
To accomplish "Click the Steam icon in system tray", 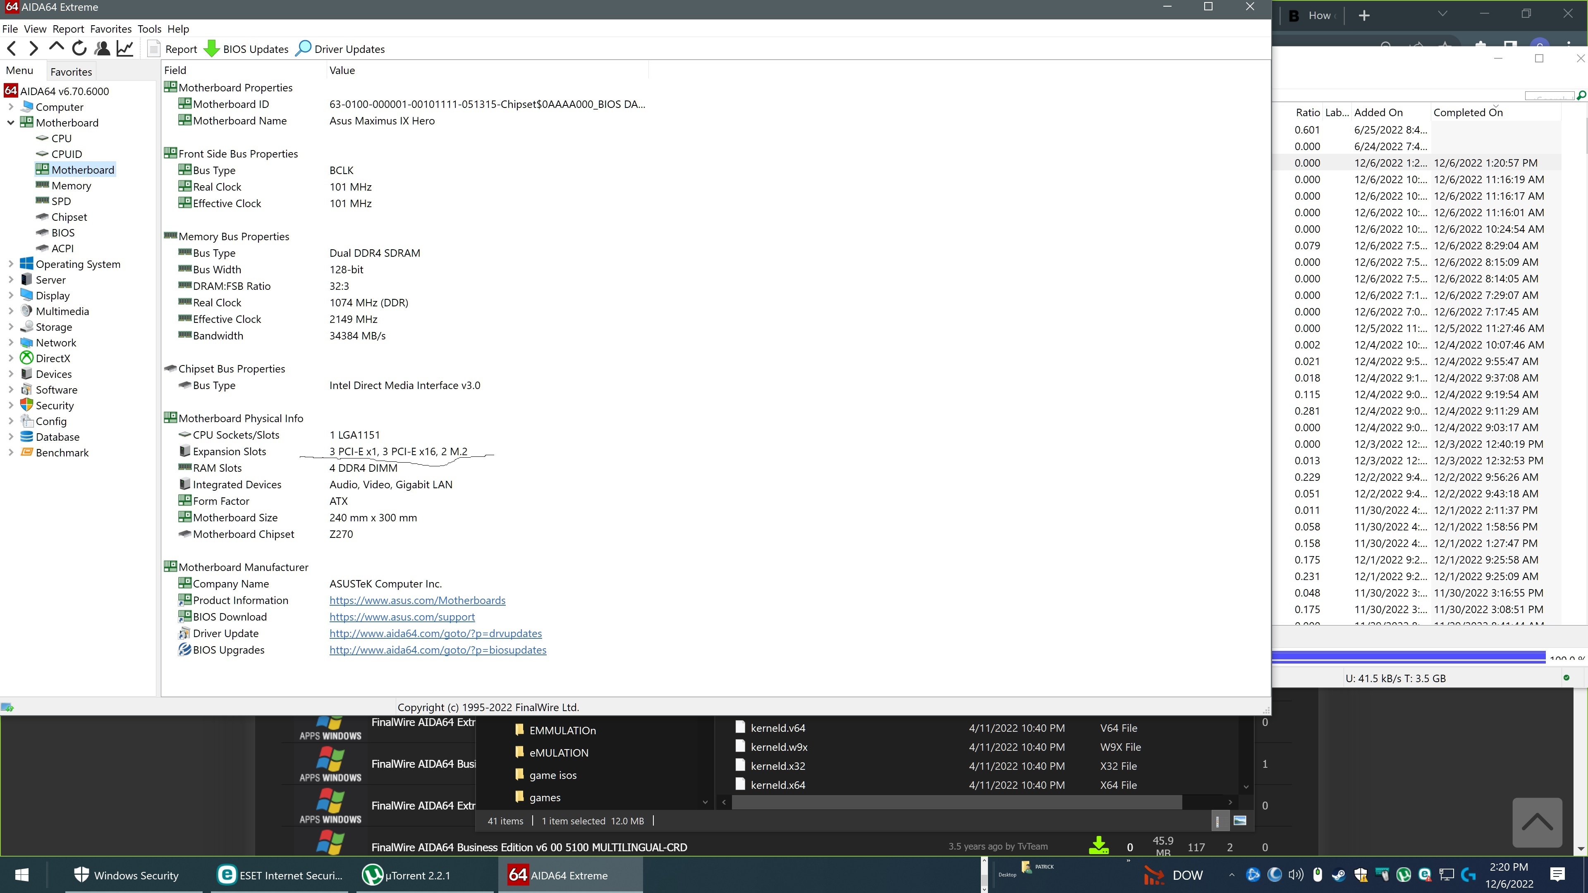I will (1338, 874).
